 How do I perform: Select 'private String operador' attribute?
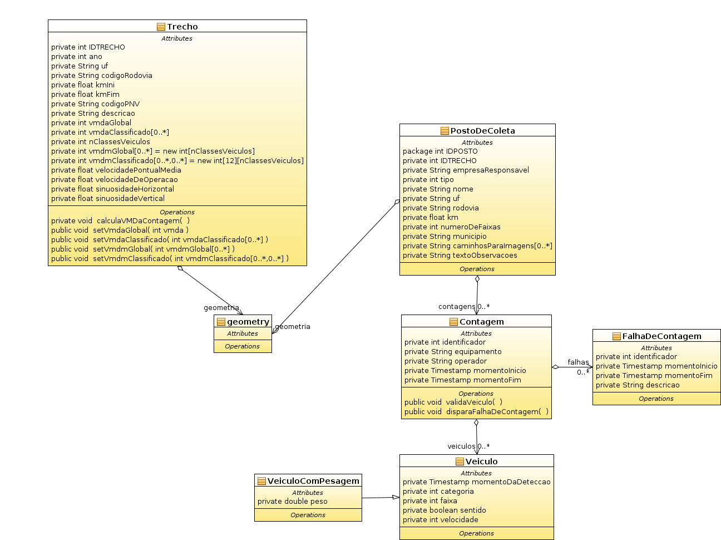coord(446,361)
